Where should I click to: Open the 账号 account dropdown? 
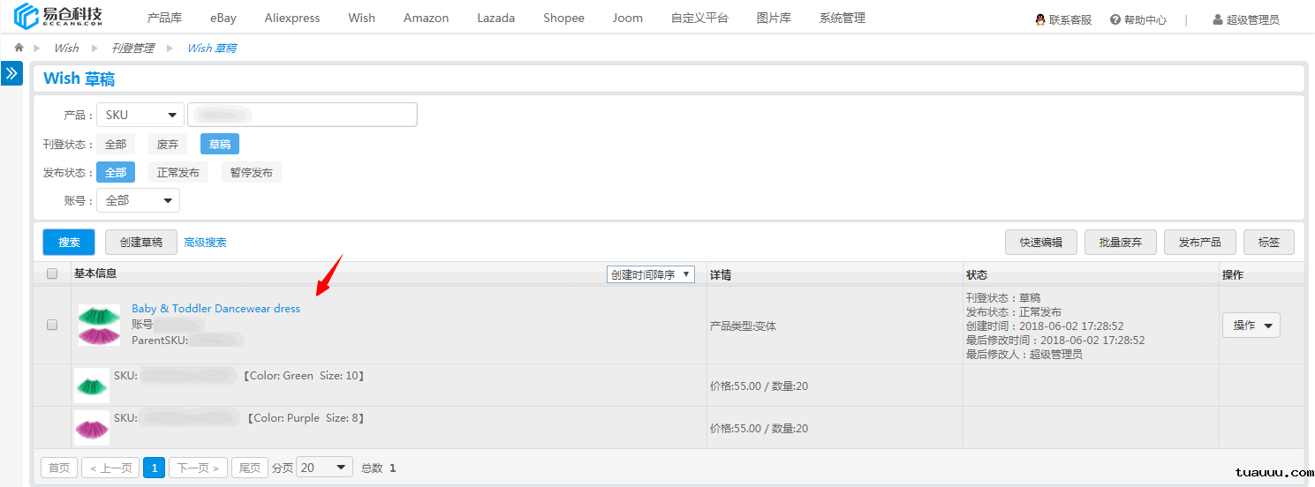point(138,200)
